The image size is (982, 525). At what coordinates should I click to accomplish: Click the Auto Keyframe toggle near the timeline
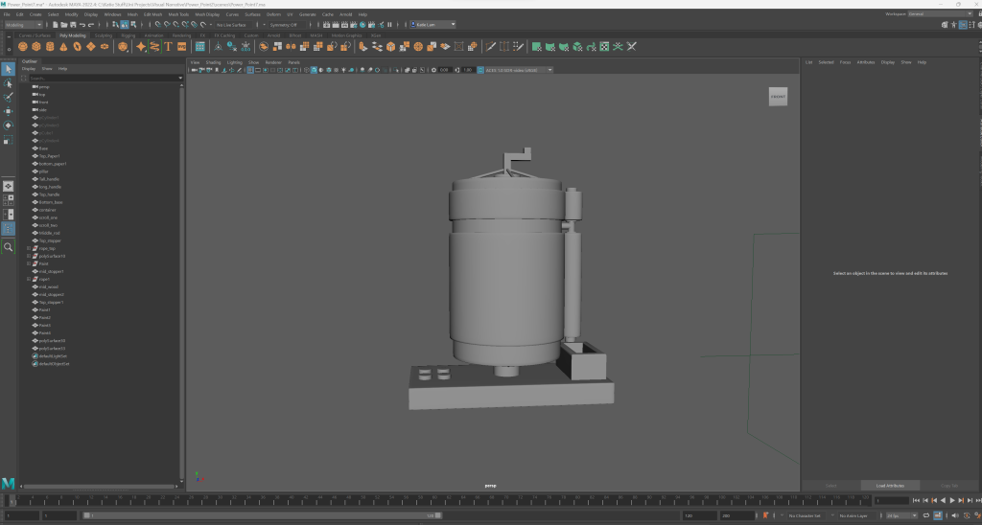pos(764,515)
